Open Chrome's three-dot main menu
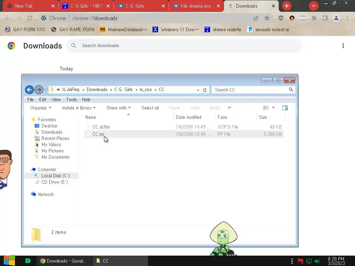Viewport: 355px width, 266px height. (x=347, y=18)
